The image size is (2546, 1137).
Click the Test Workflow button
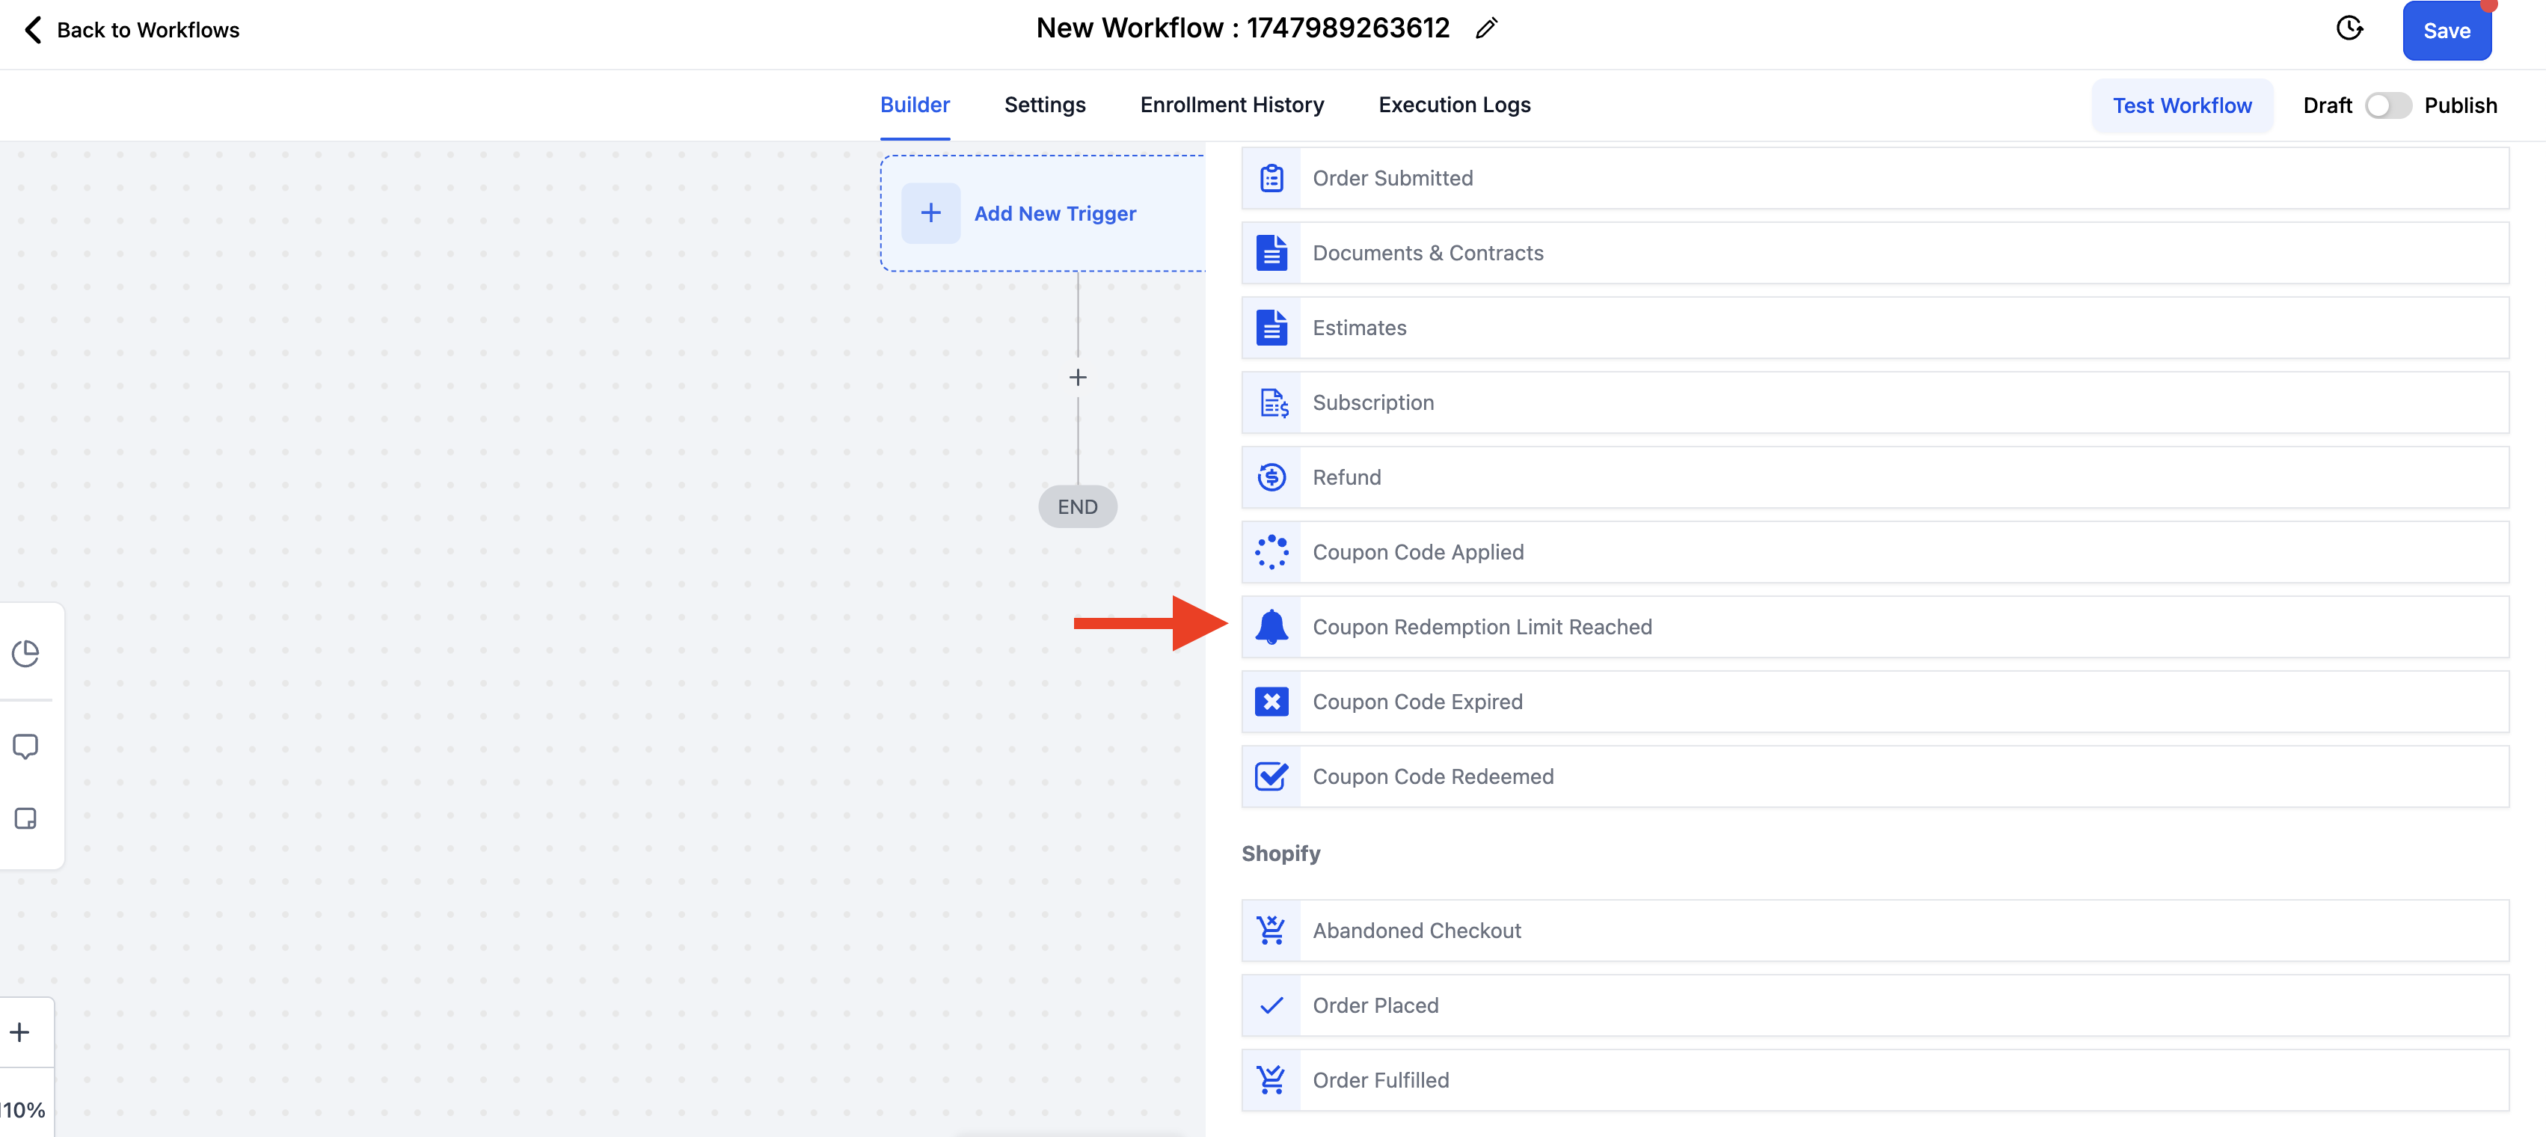click(x=2181, y=105)
